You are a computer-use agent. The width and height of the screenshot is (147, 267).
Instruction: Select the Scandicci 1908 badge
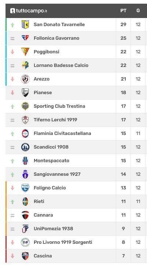(25, 147)
